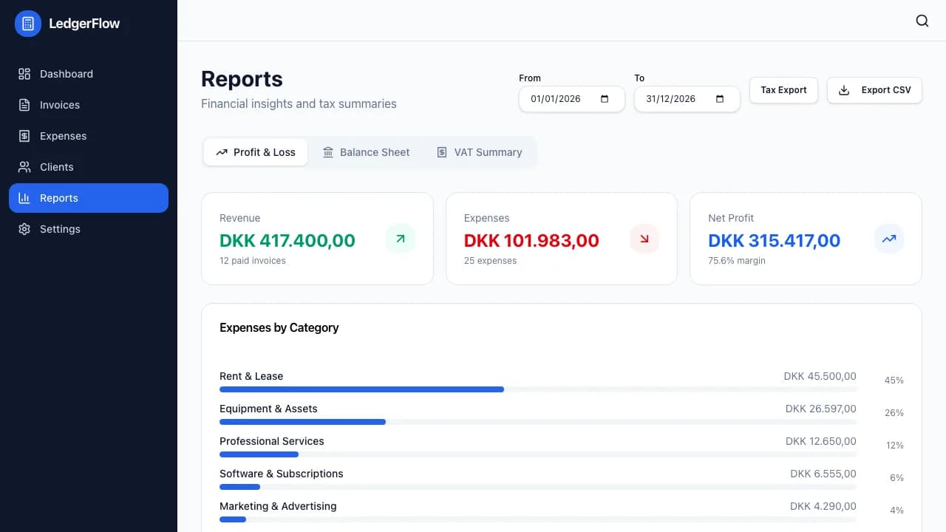
Task: Click the Invoices document icon in sidebar
Action: pyautogui.click(x=24, y=105)
